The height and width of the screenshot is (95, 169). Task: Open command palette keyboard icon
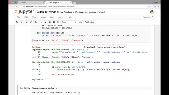(80, 22)
